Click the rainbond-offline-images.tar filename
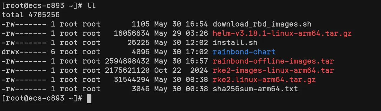 273,61
